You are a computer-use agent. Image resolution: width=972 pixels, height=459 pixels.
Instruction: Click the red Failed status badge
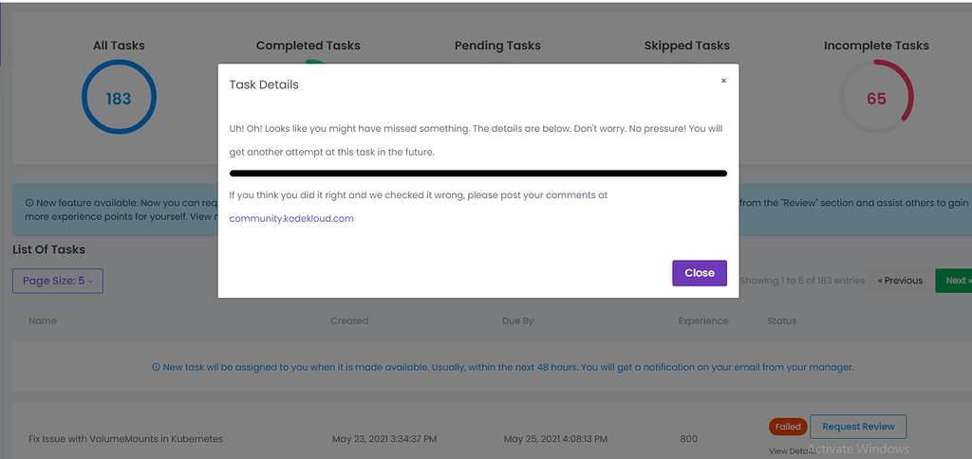(x=788, y=427)
